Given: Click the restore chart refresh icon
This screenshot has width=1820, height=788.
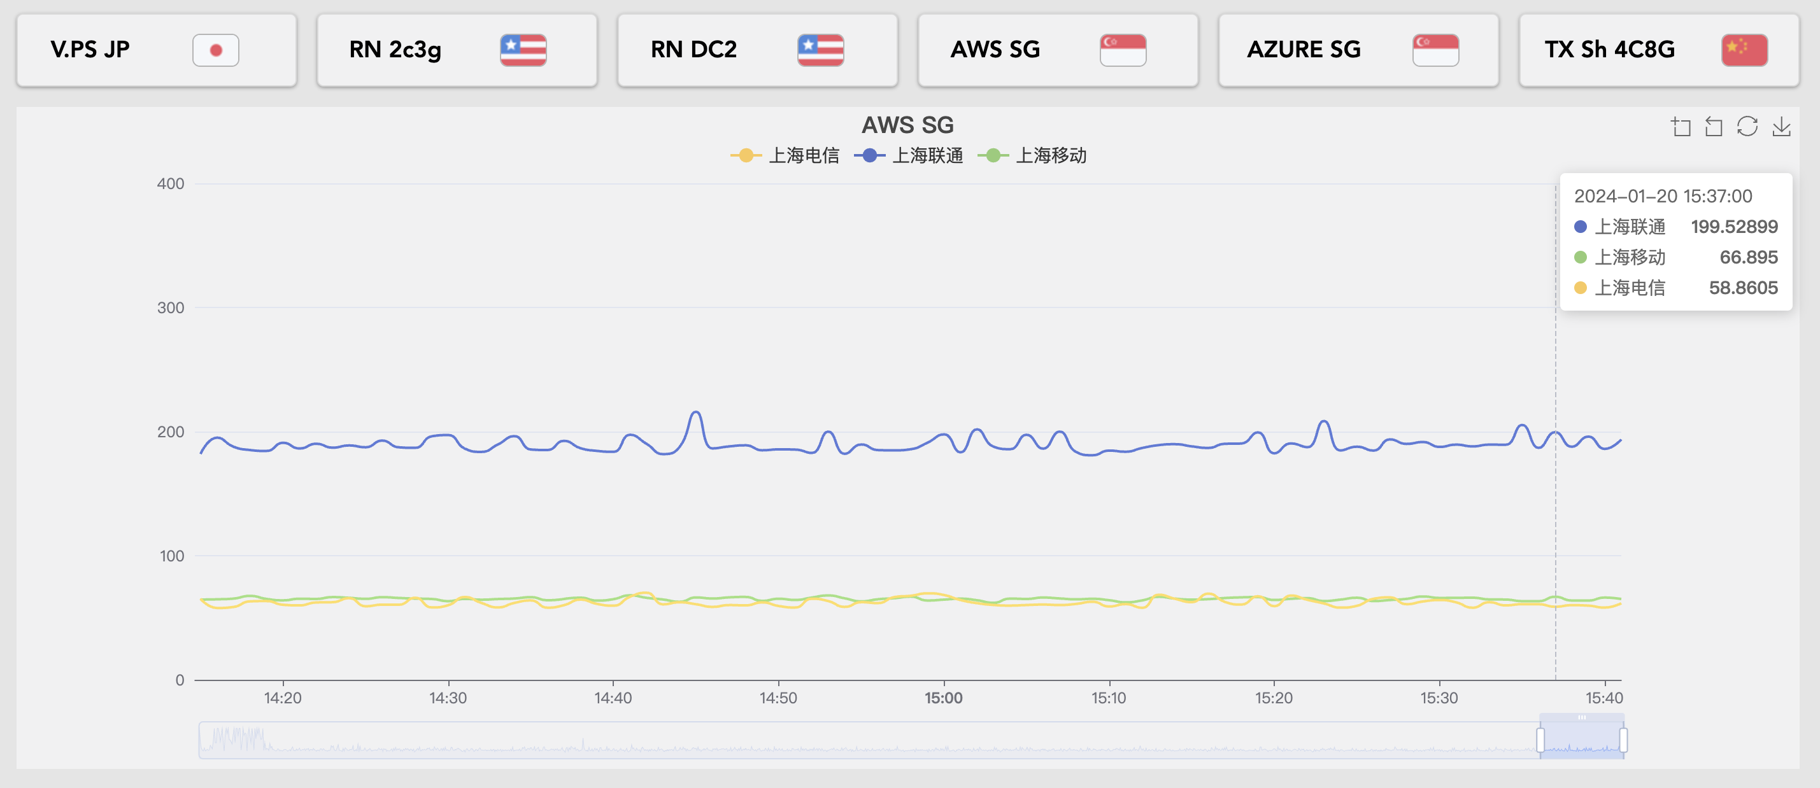Looking at the screenshot, I should (1747, 127).
